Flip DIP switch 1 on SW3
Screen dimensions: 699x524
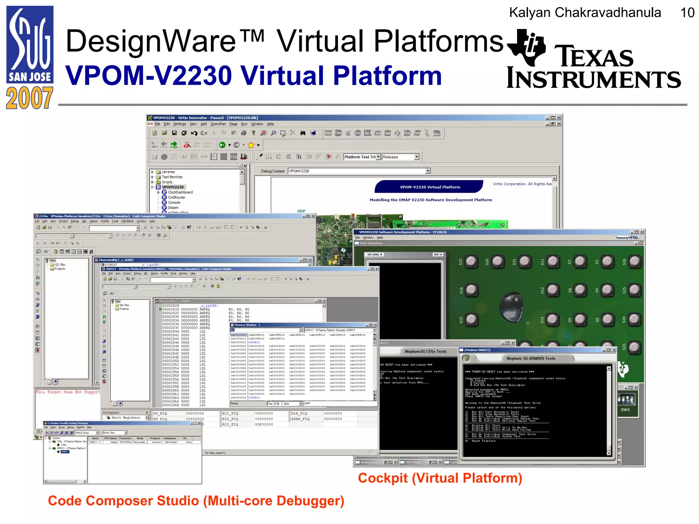[x=619, y=399]
